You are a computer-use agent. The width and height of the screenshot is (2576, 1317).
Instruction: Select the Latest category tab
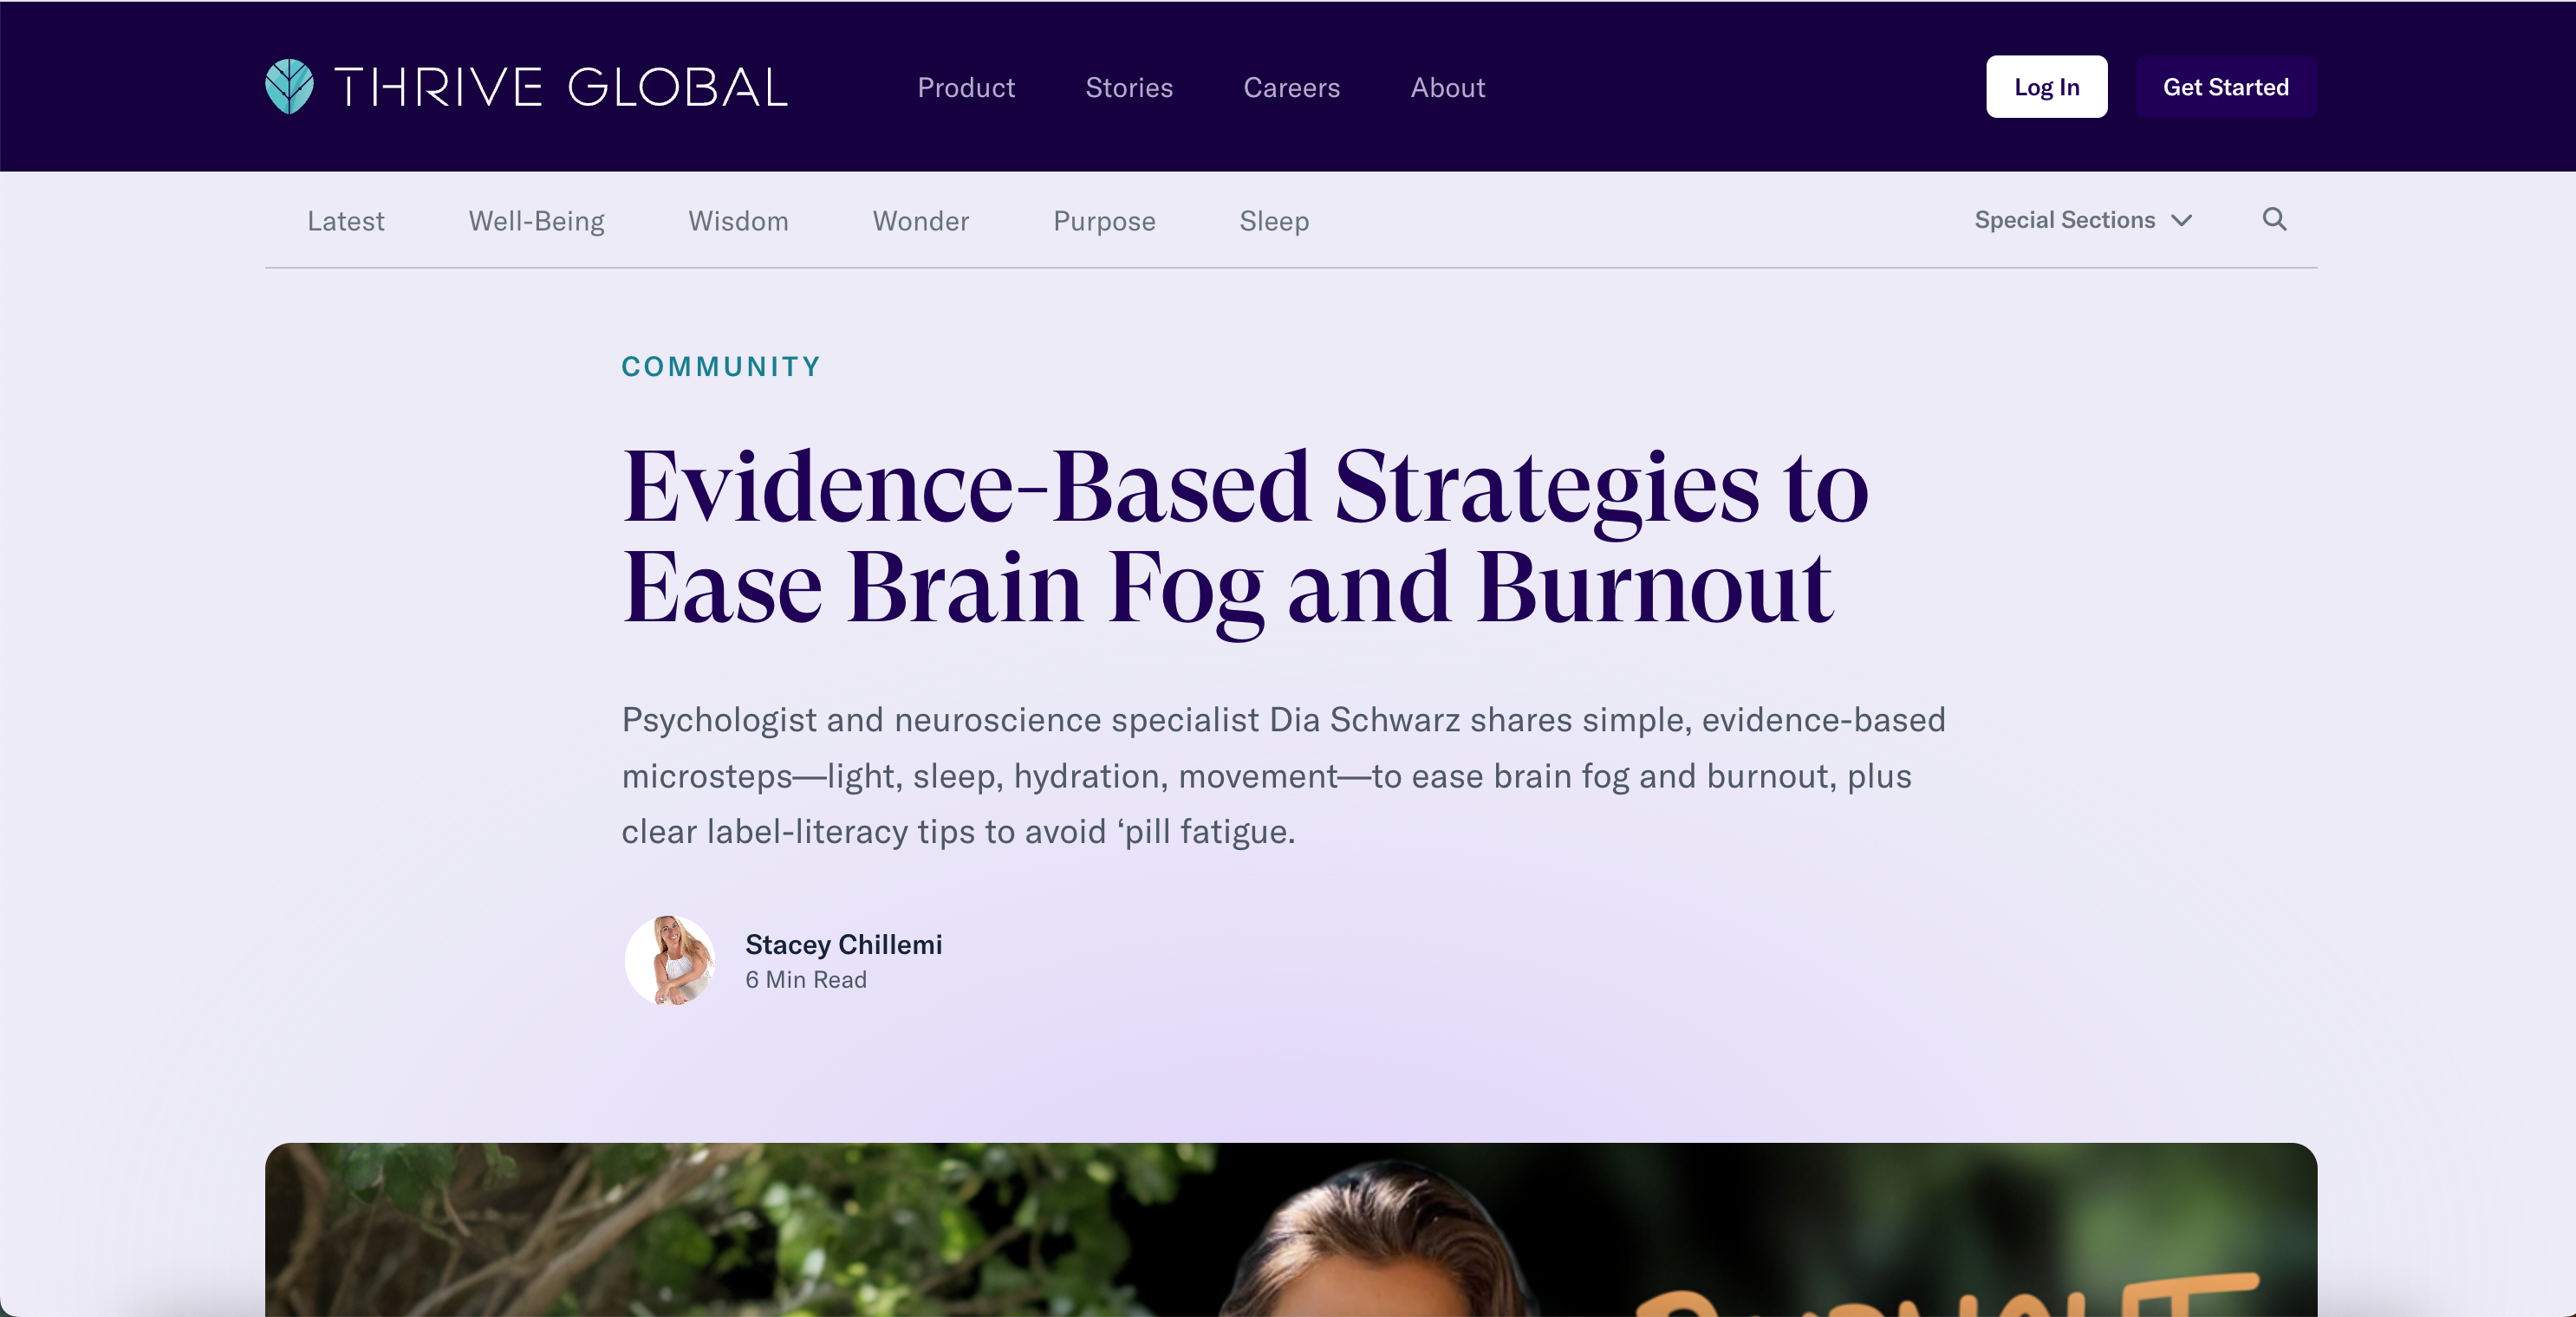(x=345, y=221)
